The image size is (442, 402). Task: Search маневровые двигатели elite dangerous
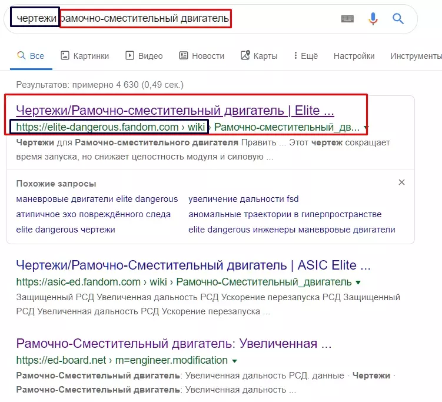click(97, 199)
